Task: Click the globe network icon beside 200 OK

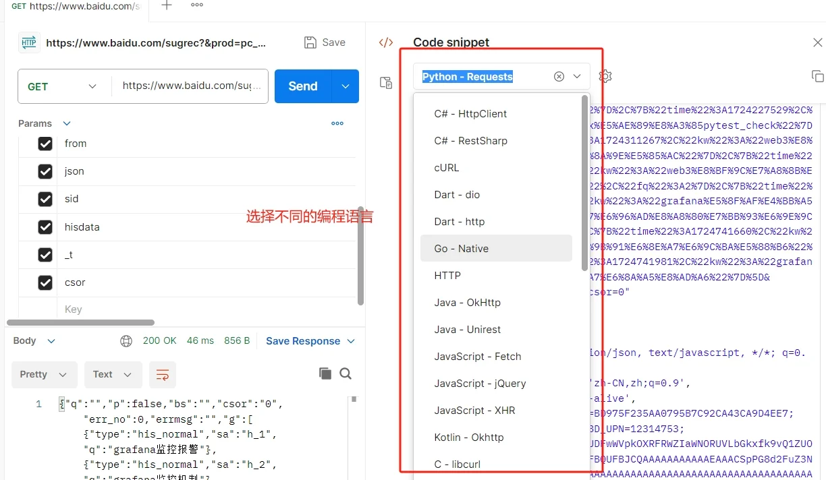Action: click(126, 340)
